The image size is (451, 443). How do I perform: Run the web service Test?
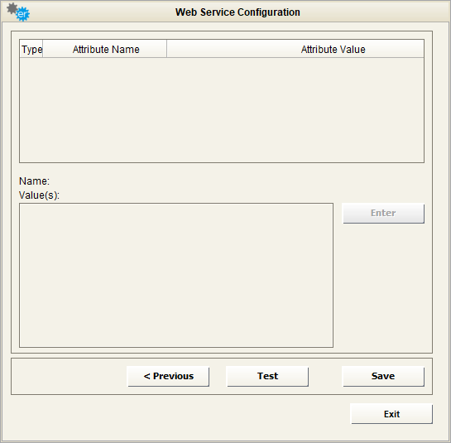coord(267,376)
